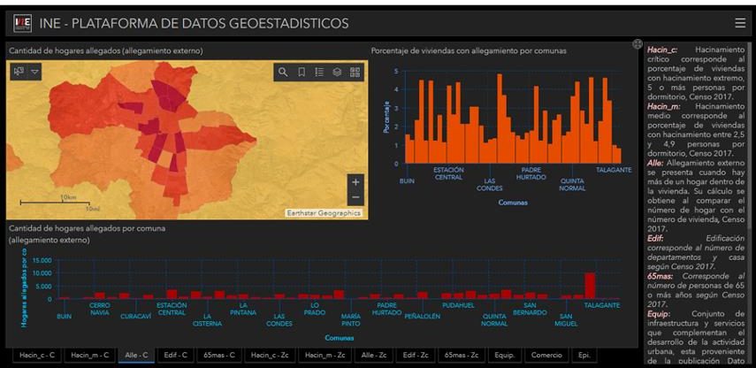Open the map search tool
The image size is (756, 368).
[x=283, y=73]
